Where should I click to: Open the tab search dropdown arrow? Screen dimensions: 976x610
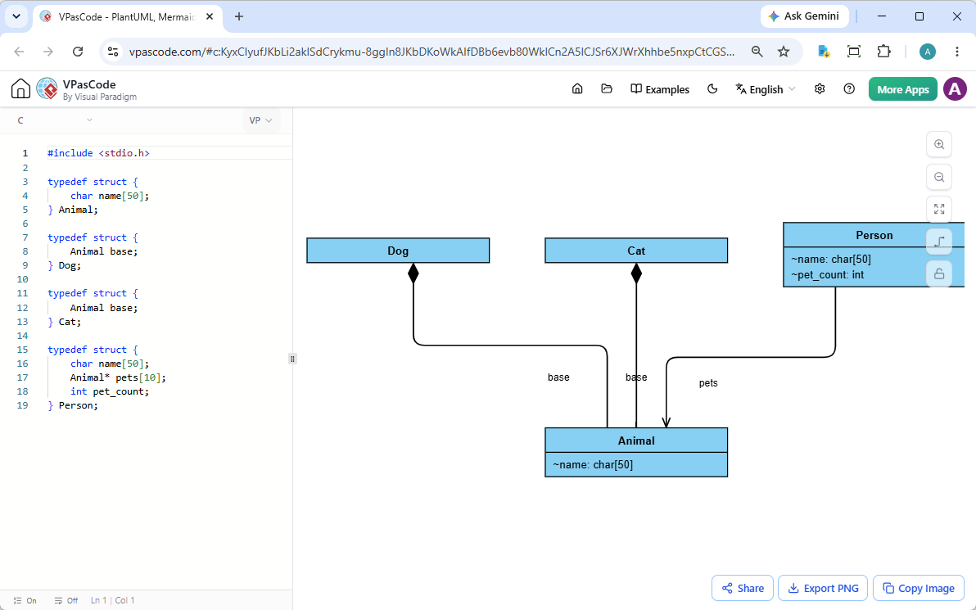[x=16, y=17]
